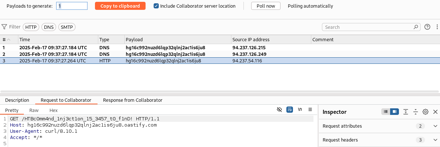Expand the Request headers section
440x147 pixels.
tap(435, 140)
